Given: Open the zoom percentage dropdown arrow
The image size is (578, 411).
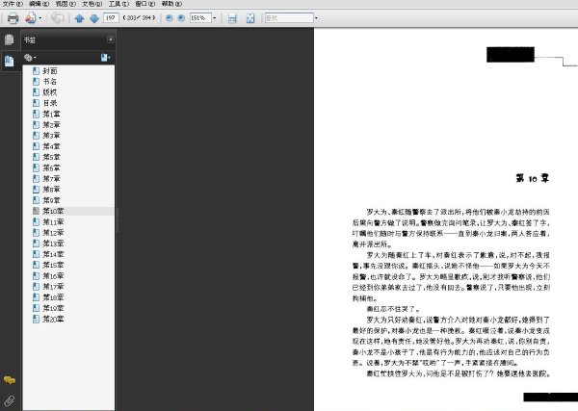Looking at the screenshot, I should point(214,17).
